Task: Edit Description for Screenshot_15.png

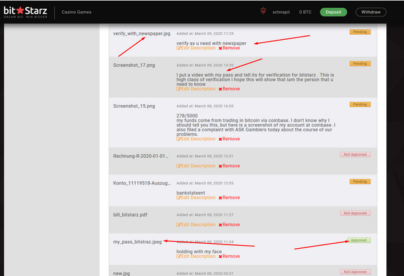Action: (196, 139)
